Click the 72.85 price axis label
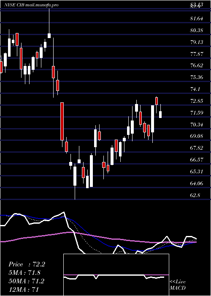 [x=197, y=101]
